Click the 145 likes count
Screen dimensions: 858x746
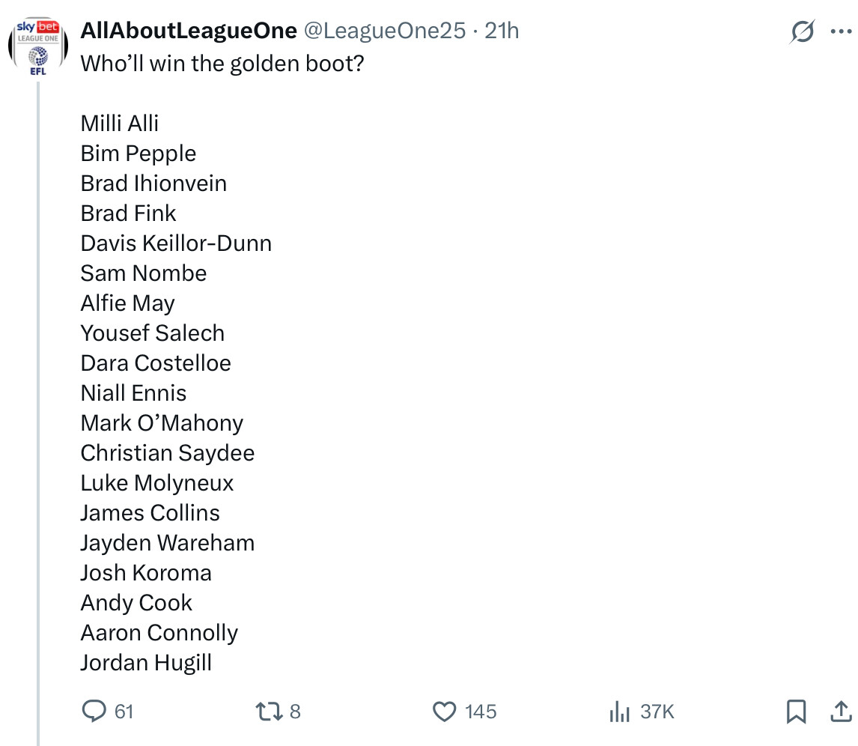point(480,711)
